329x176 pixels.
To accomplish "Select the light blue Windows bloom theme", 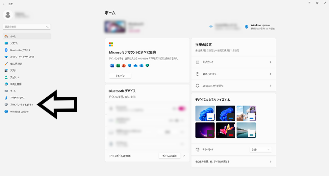I will click(205, 113).
